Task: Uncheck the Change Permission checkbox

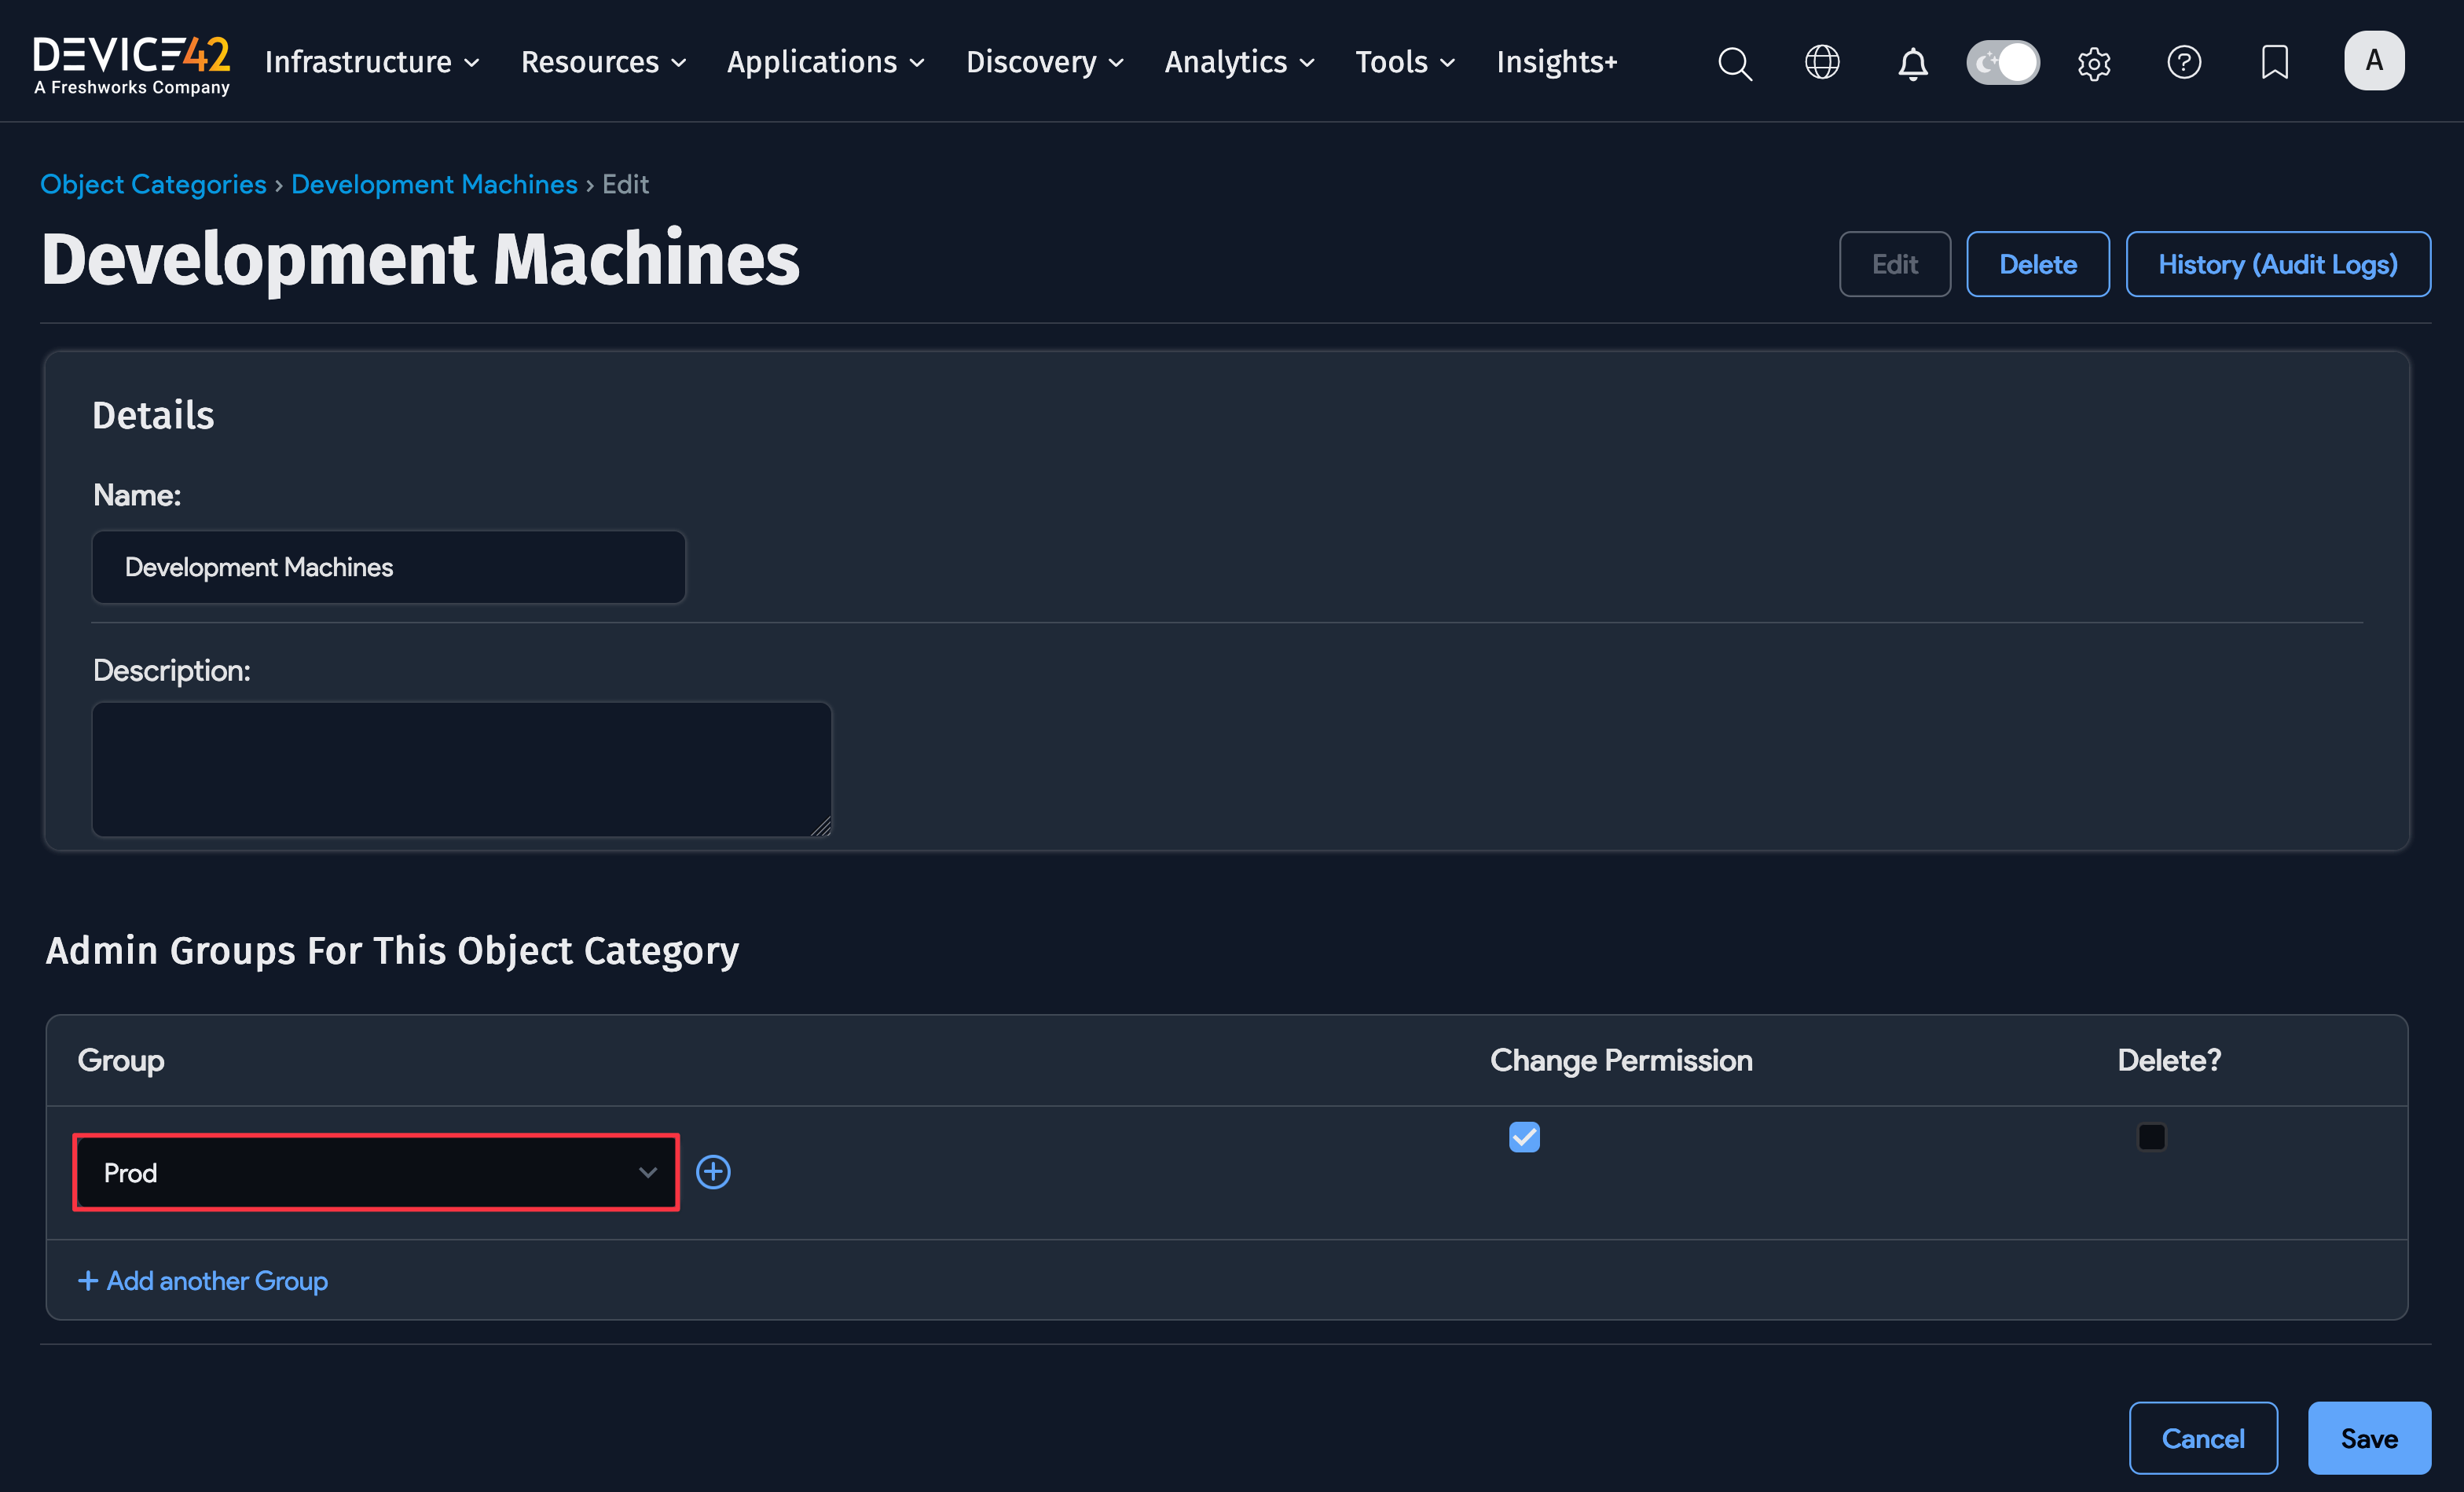Action: click(1524, 1137)
